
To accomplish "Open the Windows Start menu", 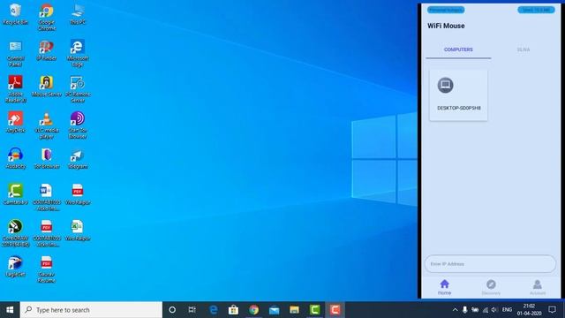I will (x=10, y=310).
